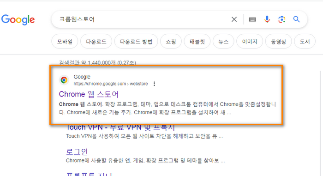Viewport: 323px width, 176px height.
Task: Click the magnifier search button
Action: point(296,19)
